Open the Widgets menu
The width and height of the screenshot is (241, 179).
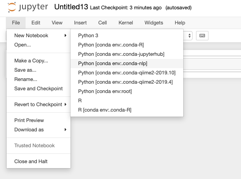point(154,23)
